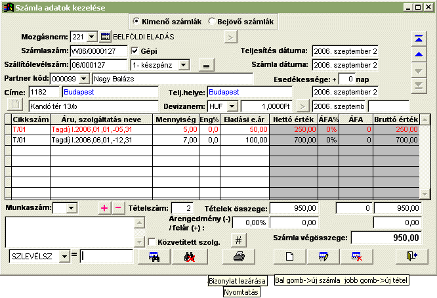Select row Tagdíj I.2006,06,01,-12,31
This screenshot has width=437, height=298.
[213, 140]
